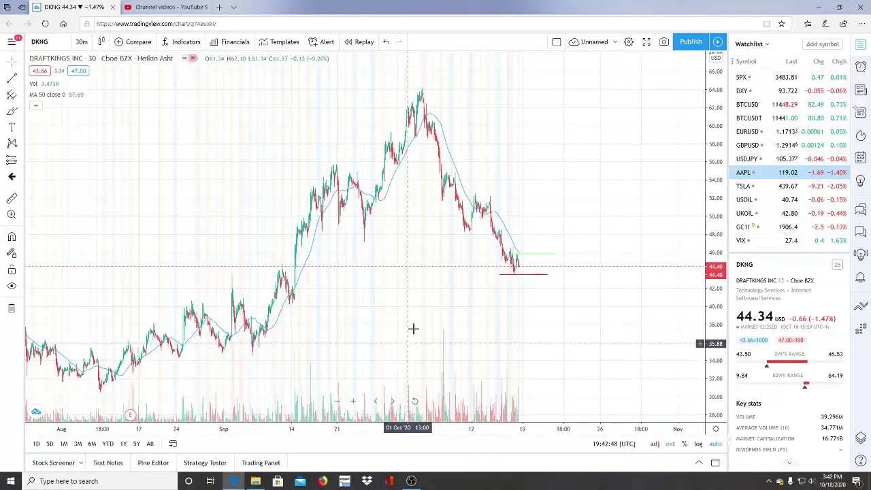The width and height of the screenshot is (871, 490).
Task: Open the economic calendar icon
Action: (861, 158)
